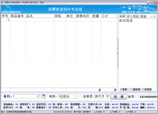
Task: Click the 上次件数 status entry
Action: pyautogui.click(x=131, y=112)
